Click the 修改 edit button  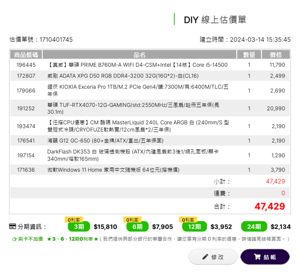coord(213,257)
